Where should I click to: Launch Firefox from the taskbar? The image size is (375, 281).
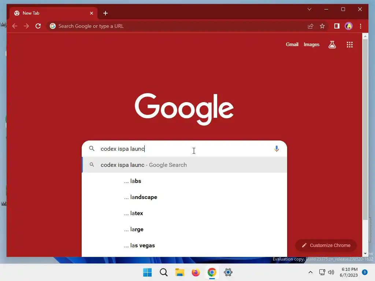click(x=196, y=272)
